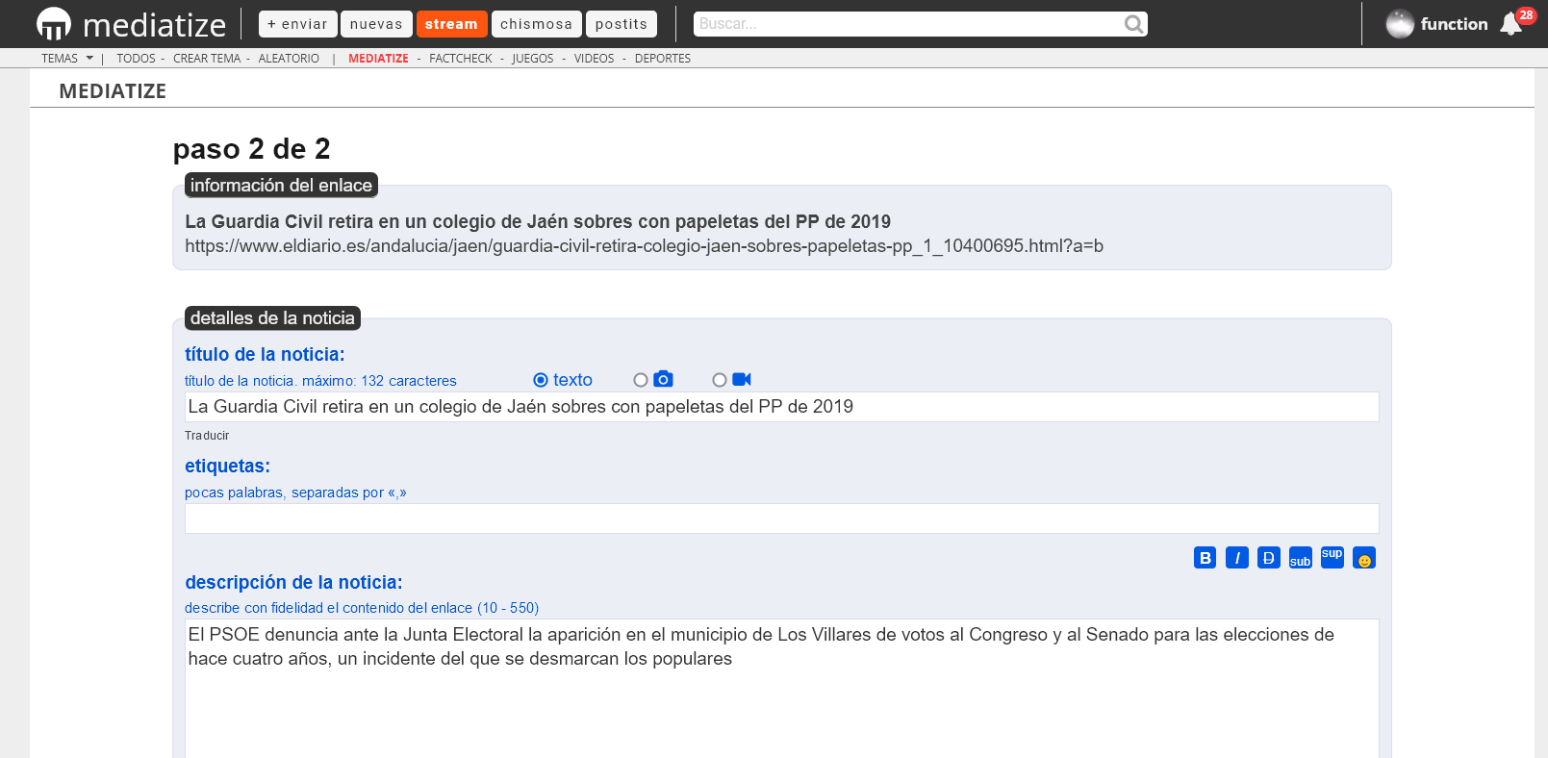The image size is (1548, 758).
Task: Click the mediatize site name text
Action: [x=155, y=25]
